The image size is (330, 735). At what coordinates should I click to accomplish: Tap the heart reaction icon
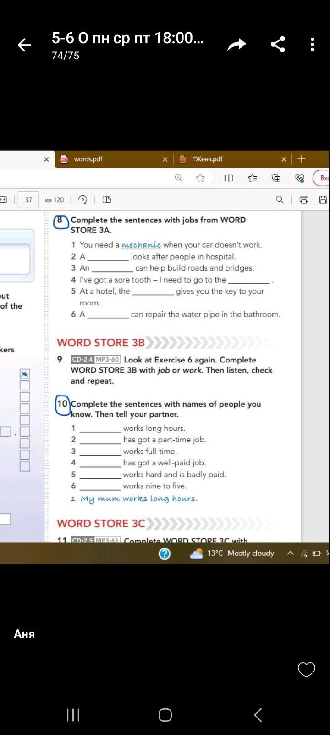[307, 669]
